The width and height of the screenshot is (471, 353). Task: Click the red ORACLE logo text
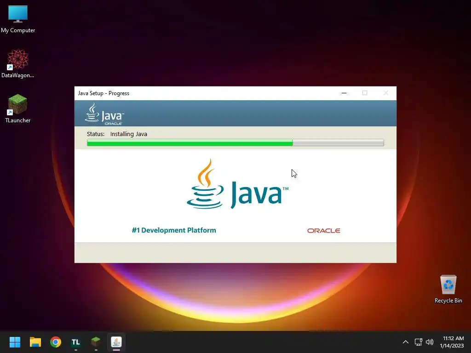tap(323, 231)
